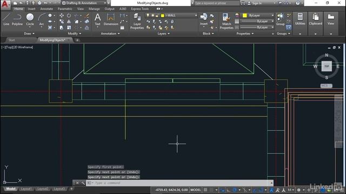Click the Offset tool in Modify panel
This screenshot has width=346, height=194.
click(x=86, y=27)
